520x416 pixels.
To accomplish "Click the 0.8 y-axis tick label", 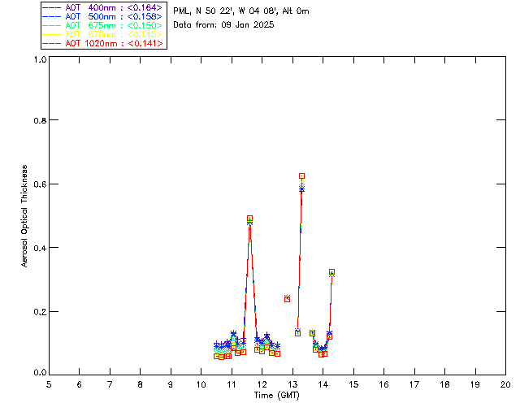I will pyautogui.click(x=40, y=120).
